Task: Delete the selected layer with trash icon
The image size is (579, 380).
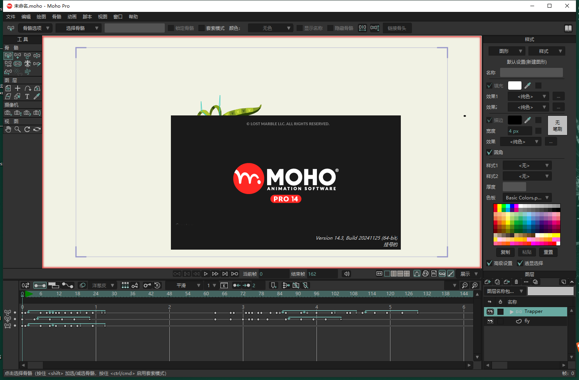Action: [516, 282]
